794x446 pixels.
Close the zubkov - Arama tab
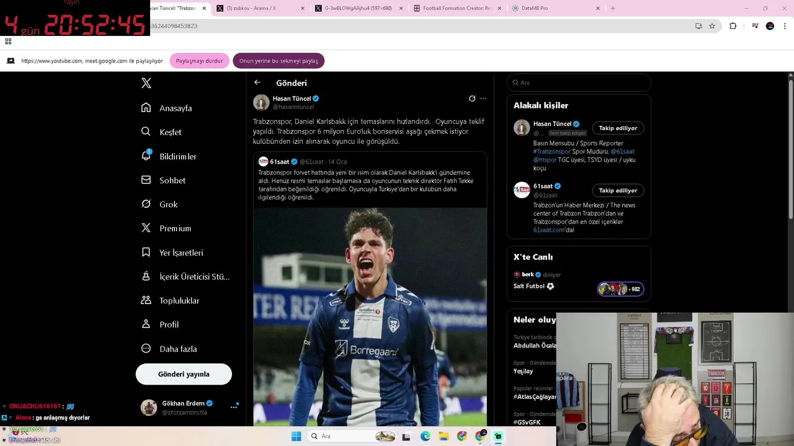click(303, 8)
